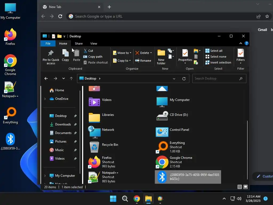Viewport: 273px width, 205px height.
Task: Click Customize Chrome button
Action: tap(263, 176)
